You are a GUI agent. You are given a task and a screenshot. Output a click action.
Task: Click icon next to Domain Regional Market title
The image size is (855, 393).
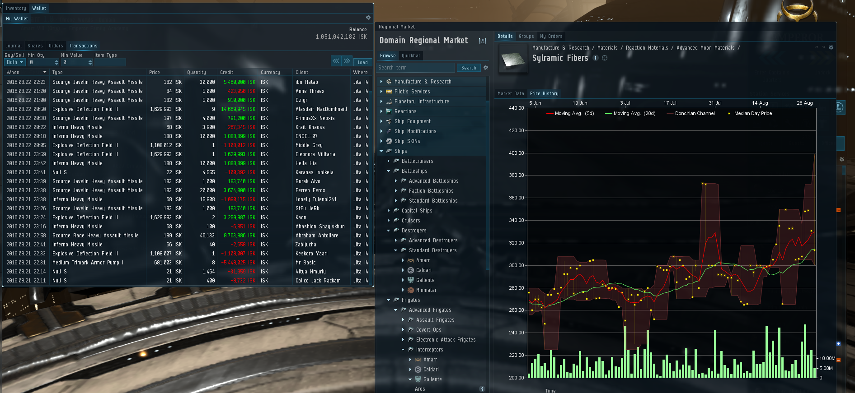coord(482,41)
